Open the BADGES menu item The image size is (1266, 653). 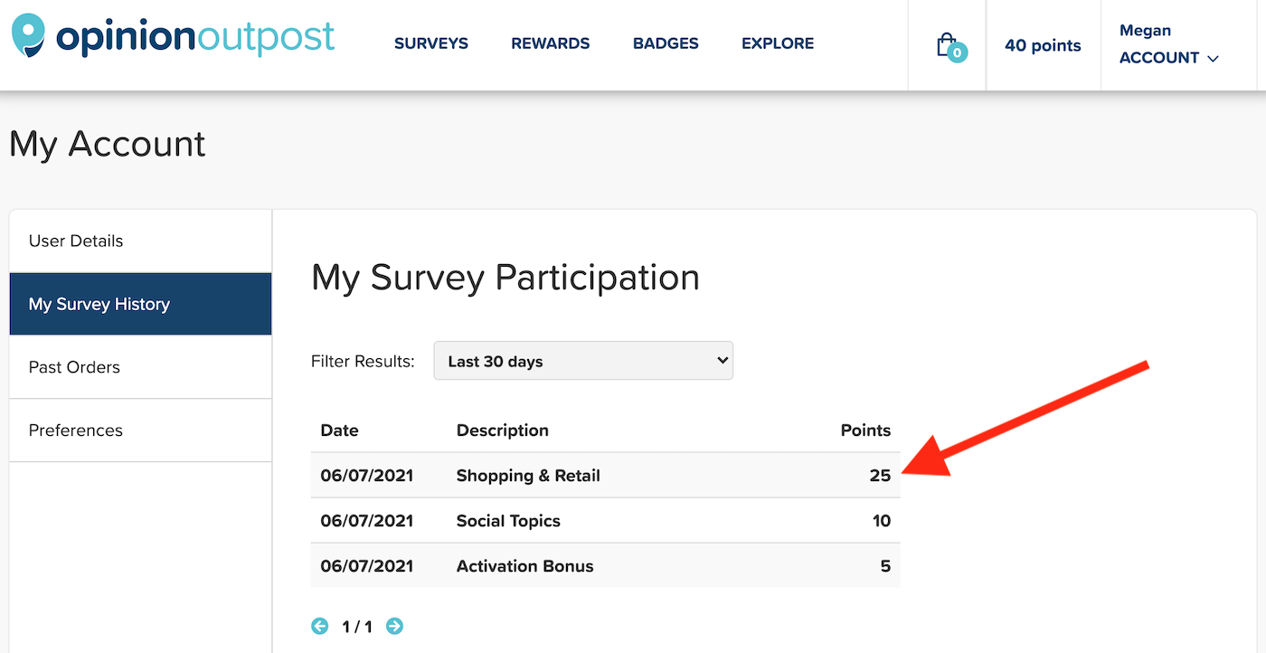click(x=666, y=43)
